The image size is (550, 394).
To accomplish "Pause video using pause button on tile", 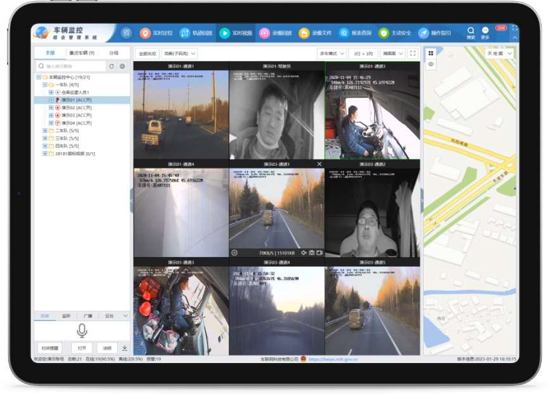I will [234, 253].
